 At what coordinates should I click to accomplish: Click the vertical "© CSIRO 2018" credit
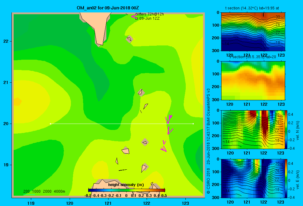(208, 181)
